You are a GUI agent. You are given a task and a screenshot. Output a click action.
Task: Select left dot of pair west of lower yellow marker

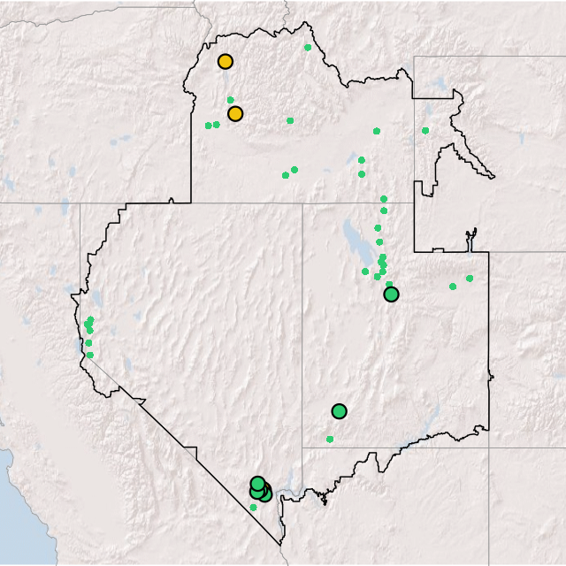pyautogui.click(x=208, y=126)
